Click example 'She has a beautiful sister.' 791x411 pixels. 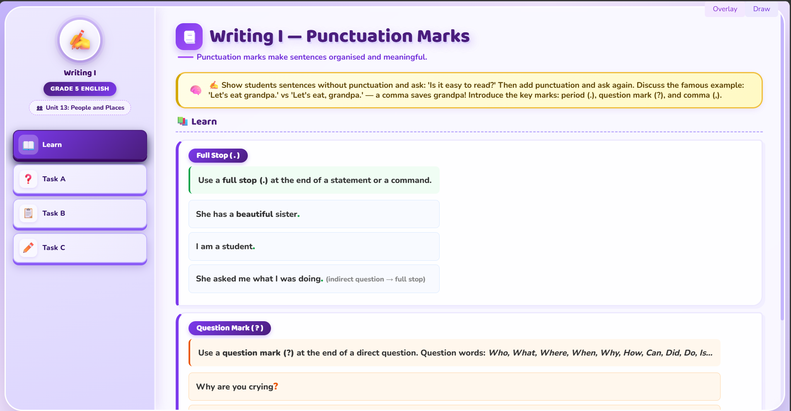click(x=314, y=214)
